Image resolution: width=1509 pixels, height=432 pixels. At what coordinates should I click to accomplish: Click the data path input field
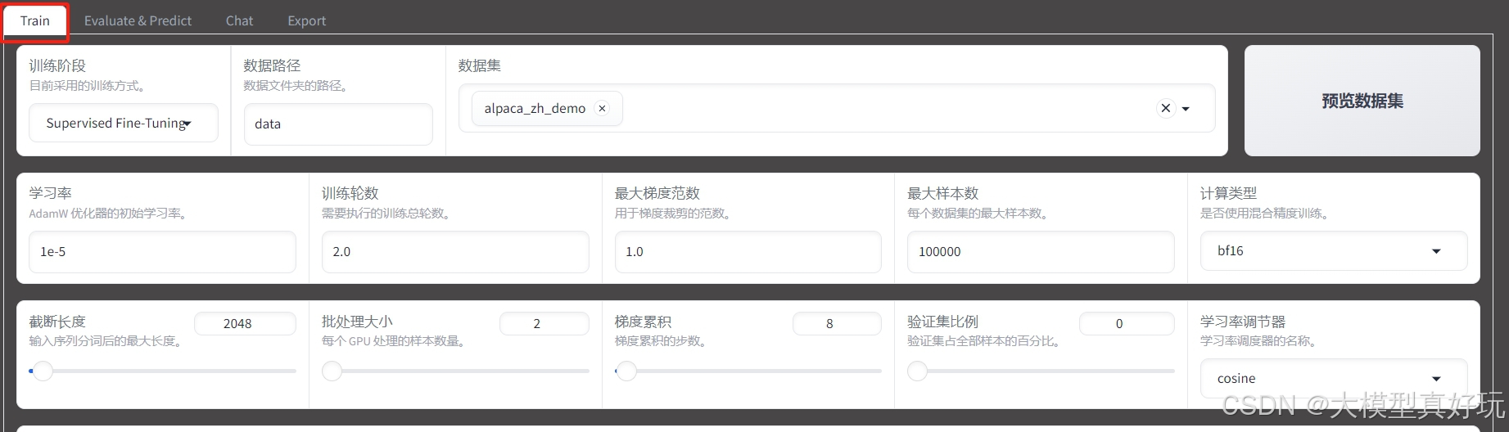point(338,124)
